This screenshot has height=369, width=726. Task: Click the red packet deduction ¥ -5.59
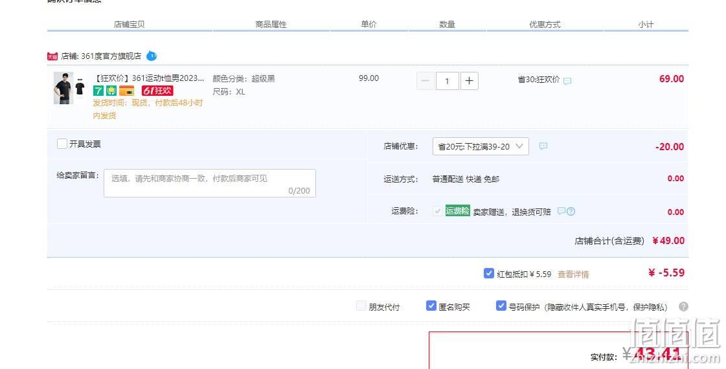(666, 273)
